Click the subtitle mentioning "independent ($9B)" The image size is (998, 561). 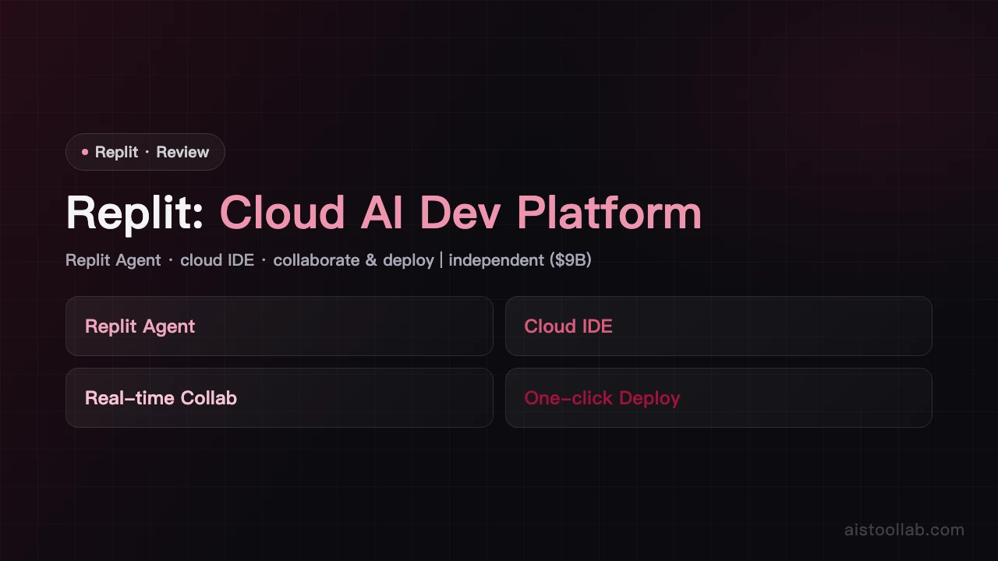[328, 260]
